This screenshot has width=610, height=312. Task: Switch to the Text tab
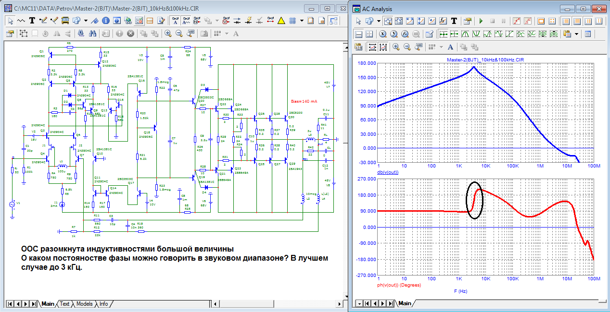click(64, 304)
